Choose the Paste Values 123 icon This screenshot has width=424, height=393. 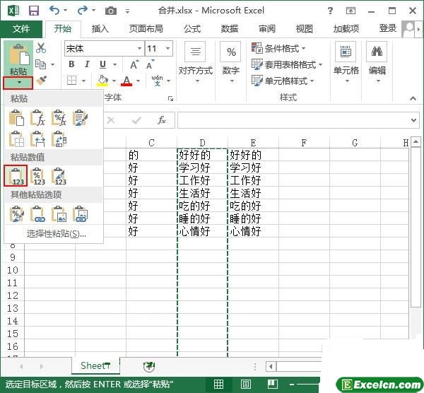(x=16, y=176)
